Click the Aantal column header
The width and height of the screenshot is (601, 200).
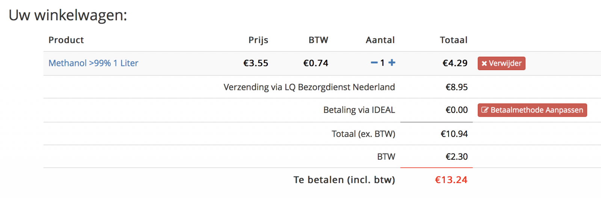tap(380, 40)
